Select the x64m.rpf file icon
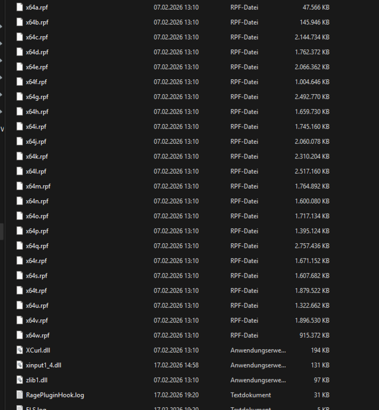This screenshot has width=379, height=410. tap(20, 186)
